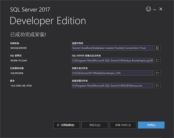Click the Developer Edition title text

point(48,21)
